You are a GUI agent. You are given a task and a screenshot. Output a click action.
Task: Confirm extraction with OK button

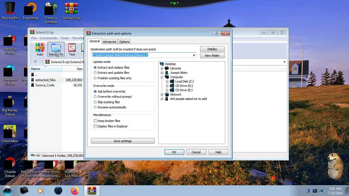click(174, 152)
